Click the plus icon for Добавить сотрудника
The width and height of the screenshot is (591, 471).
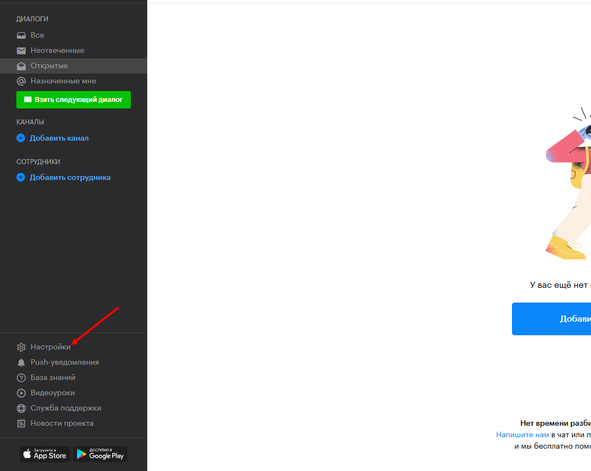click(21, 178)
